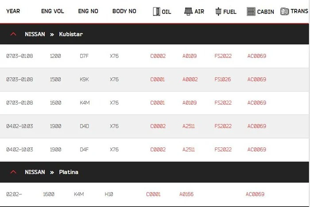
Task: Click the BODY NO column header
Action: tap(124, 11)
